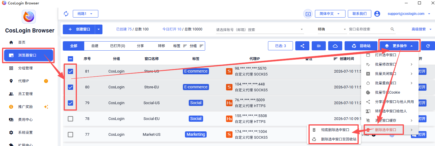Image resolution: width=435 pixels, height=146 pixels.
Task: Click the SOCKS5 proxy icon in row 80
Action: (x=229, y=87)
